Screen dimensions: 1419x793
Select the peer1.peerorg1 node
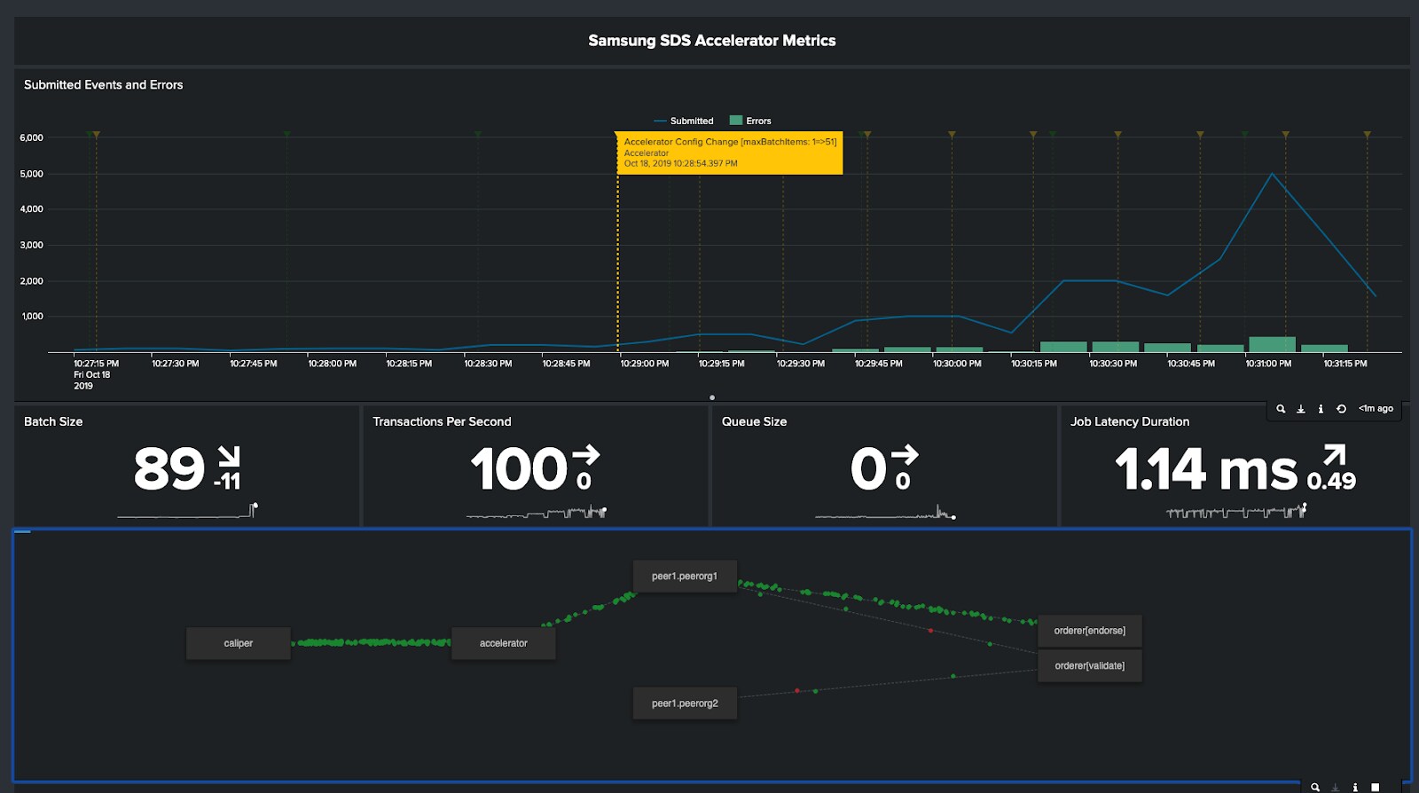(685, 577)
